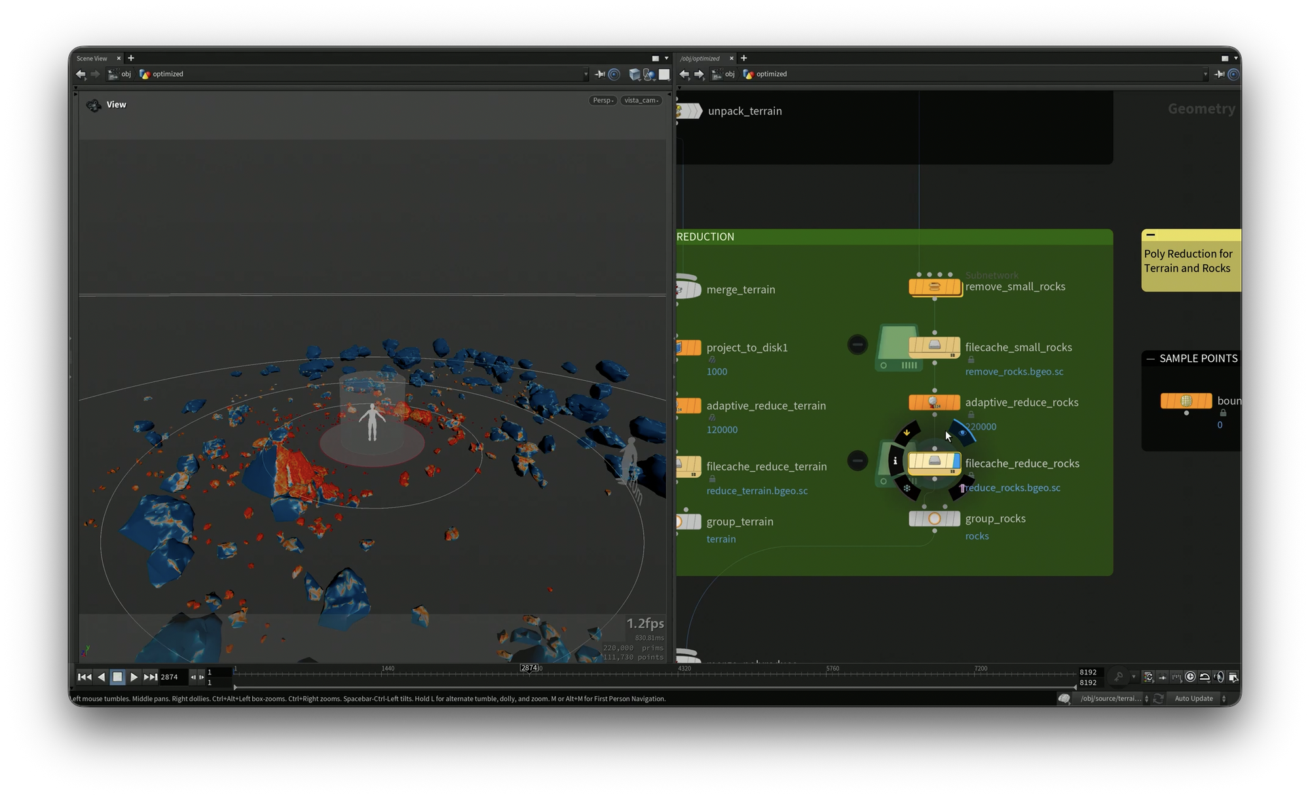Jump to first frame in playbar
Image resolution: width=1310 pixels, height=797 pixels.
pos(84,677)
